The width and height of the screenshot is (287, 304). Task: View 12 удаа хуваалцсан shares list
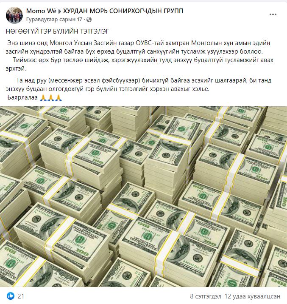tap(252, 296)
